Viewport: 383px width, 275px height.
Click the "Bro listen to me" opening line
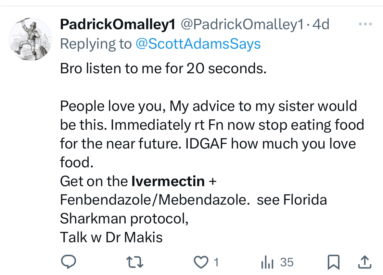tap(163, 69)
